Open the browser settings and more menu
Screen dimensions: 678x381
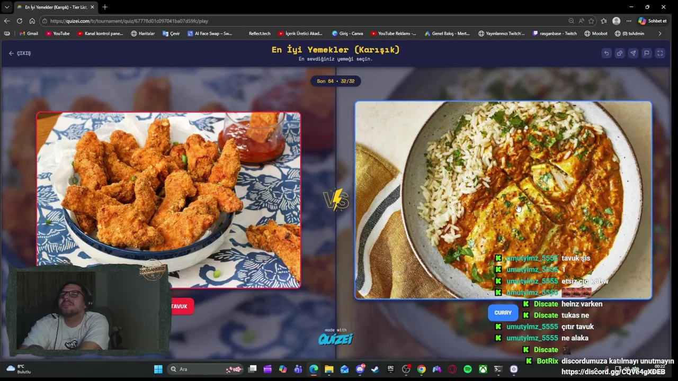(629, 21)
